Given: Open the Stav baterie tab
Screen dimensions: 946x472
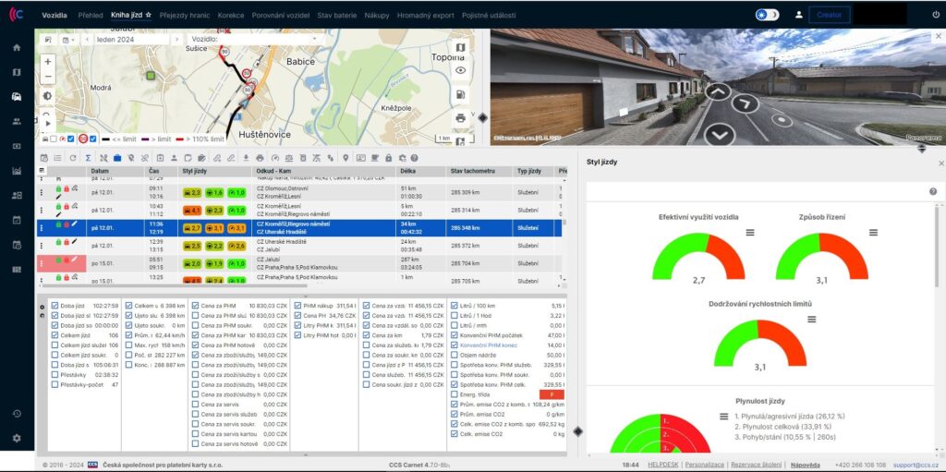Looking at the screenshot, I should [336, 15].
